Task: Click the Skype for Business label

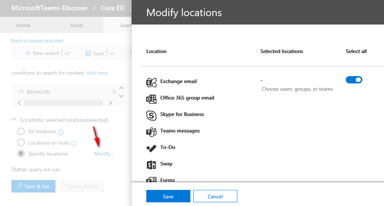Action: click(x=182, y=114)
